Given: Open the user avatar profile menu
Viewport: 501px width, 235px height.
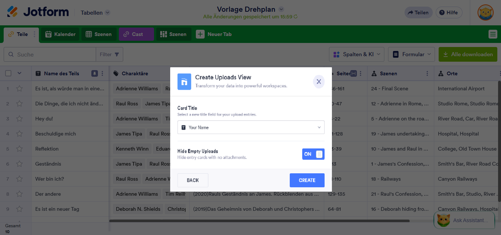Looking at the screenshot, I should pyautogui.click(x=485, y=12).
